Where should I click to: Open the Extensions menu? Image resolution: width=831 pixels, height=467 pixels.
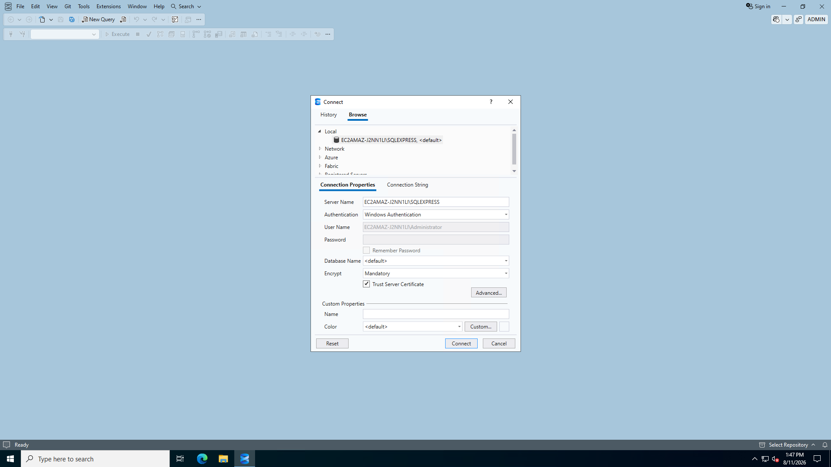[109, 6]
